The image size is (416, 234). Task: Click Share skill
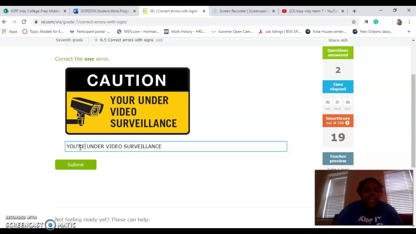[x=338, y=40]
